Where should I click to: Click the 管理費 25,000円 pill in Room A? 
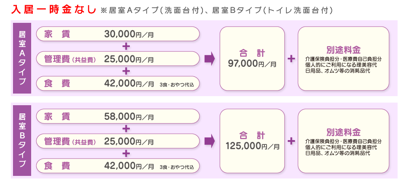point(118,59)
